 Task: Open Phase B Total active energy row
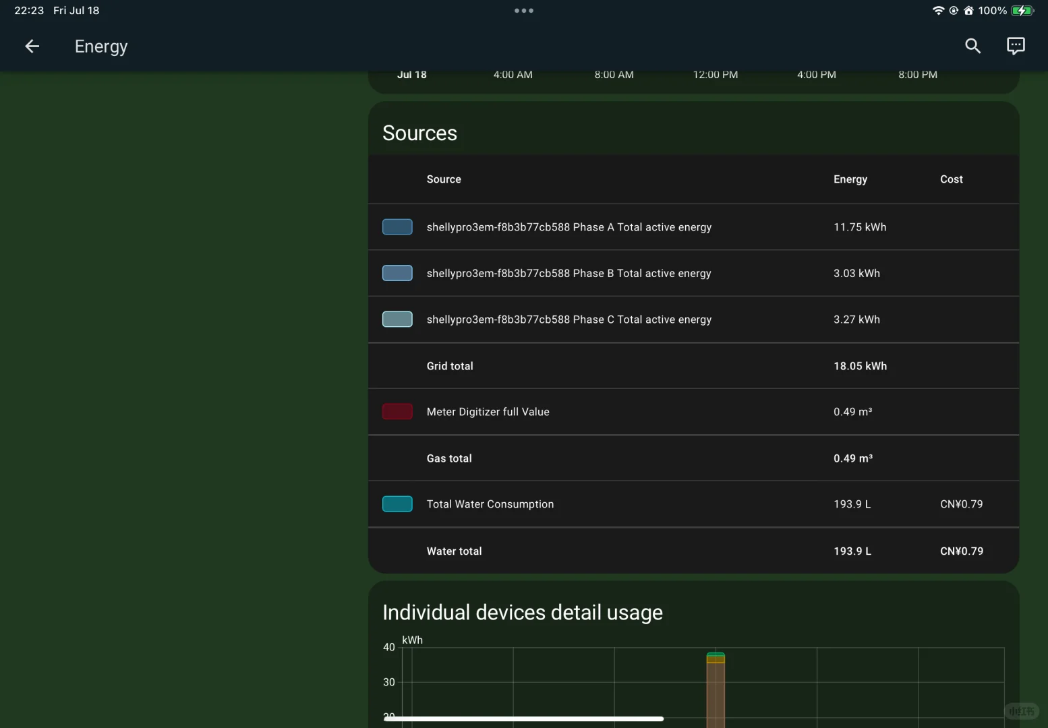(x=693, y=273)
